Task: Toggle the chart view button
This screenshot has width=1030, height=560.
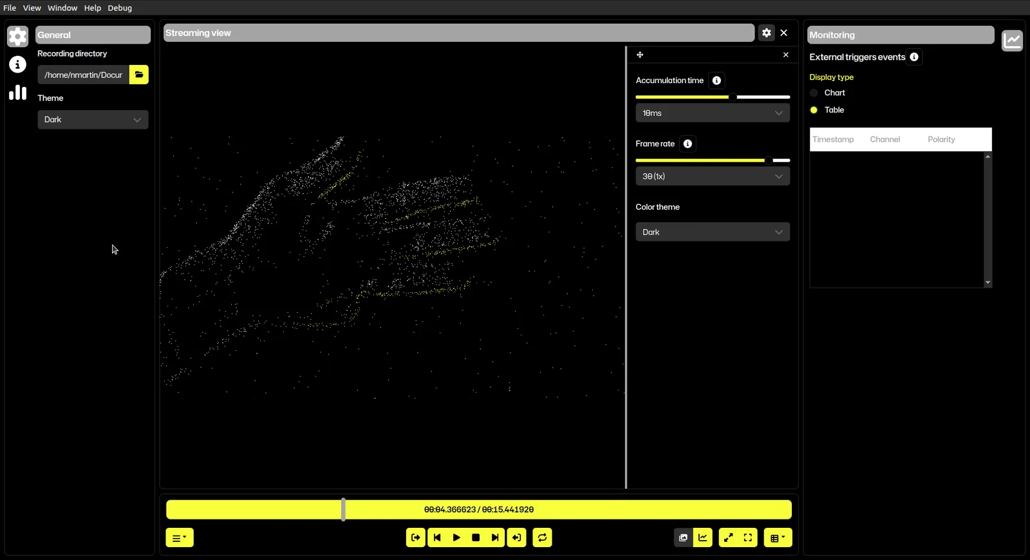Action: [x=703, y=537]
